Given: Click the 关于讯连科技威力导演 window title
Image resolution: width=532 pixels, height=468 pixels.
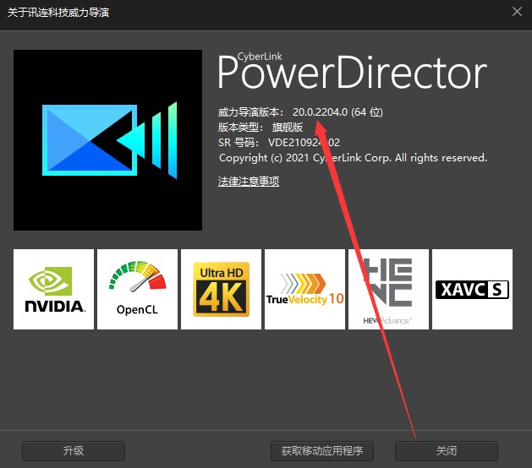Looking at the screenshot, I should (x=58, y=13).
